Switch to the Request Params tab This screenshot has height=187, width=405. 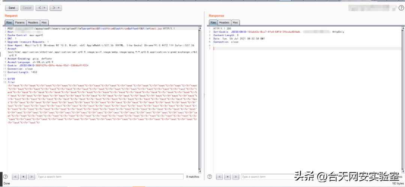20,23
